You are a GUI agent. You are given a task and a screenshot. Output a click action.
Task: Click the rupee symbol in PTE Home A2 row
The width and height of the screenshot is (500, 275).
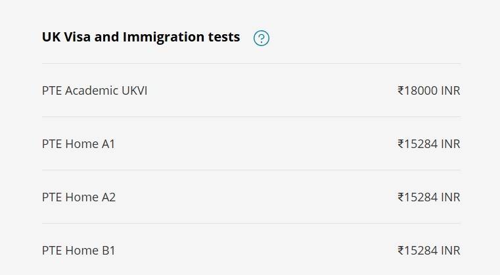(401, 197)
